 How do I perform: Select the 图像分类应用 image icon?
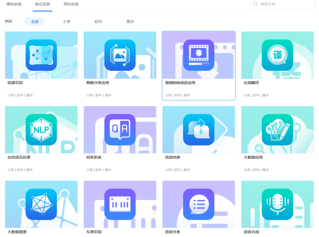click(x=120, y=55)
